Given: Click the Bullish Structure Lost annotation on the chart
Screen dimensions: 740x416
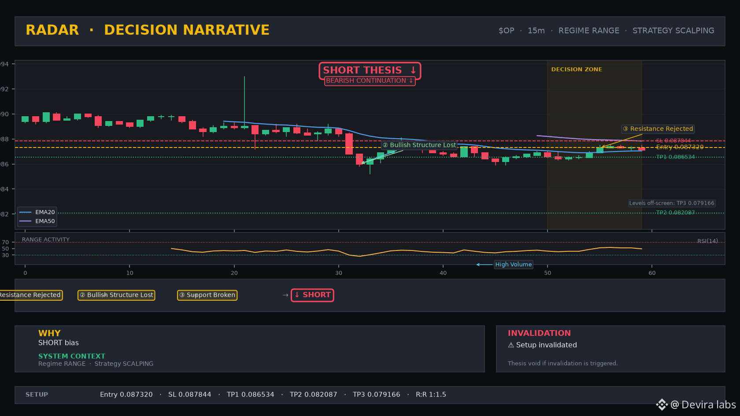Looking at the screenshot, I should (419, 145).
